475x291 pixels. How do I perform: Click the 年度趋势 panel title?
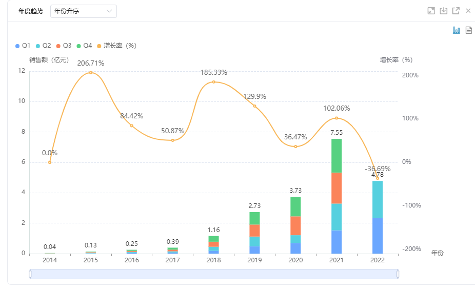click(x=31, y=11)
